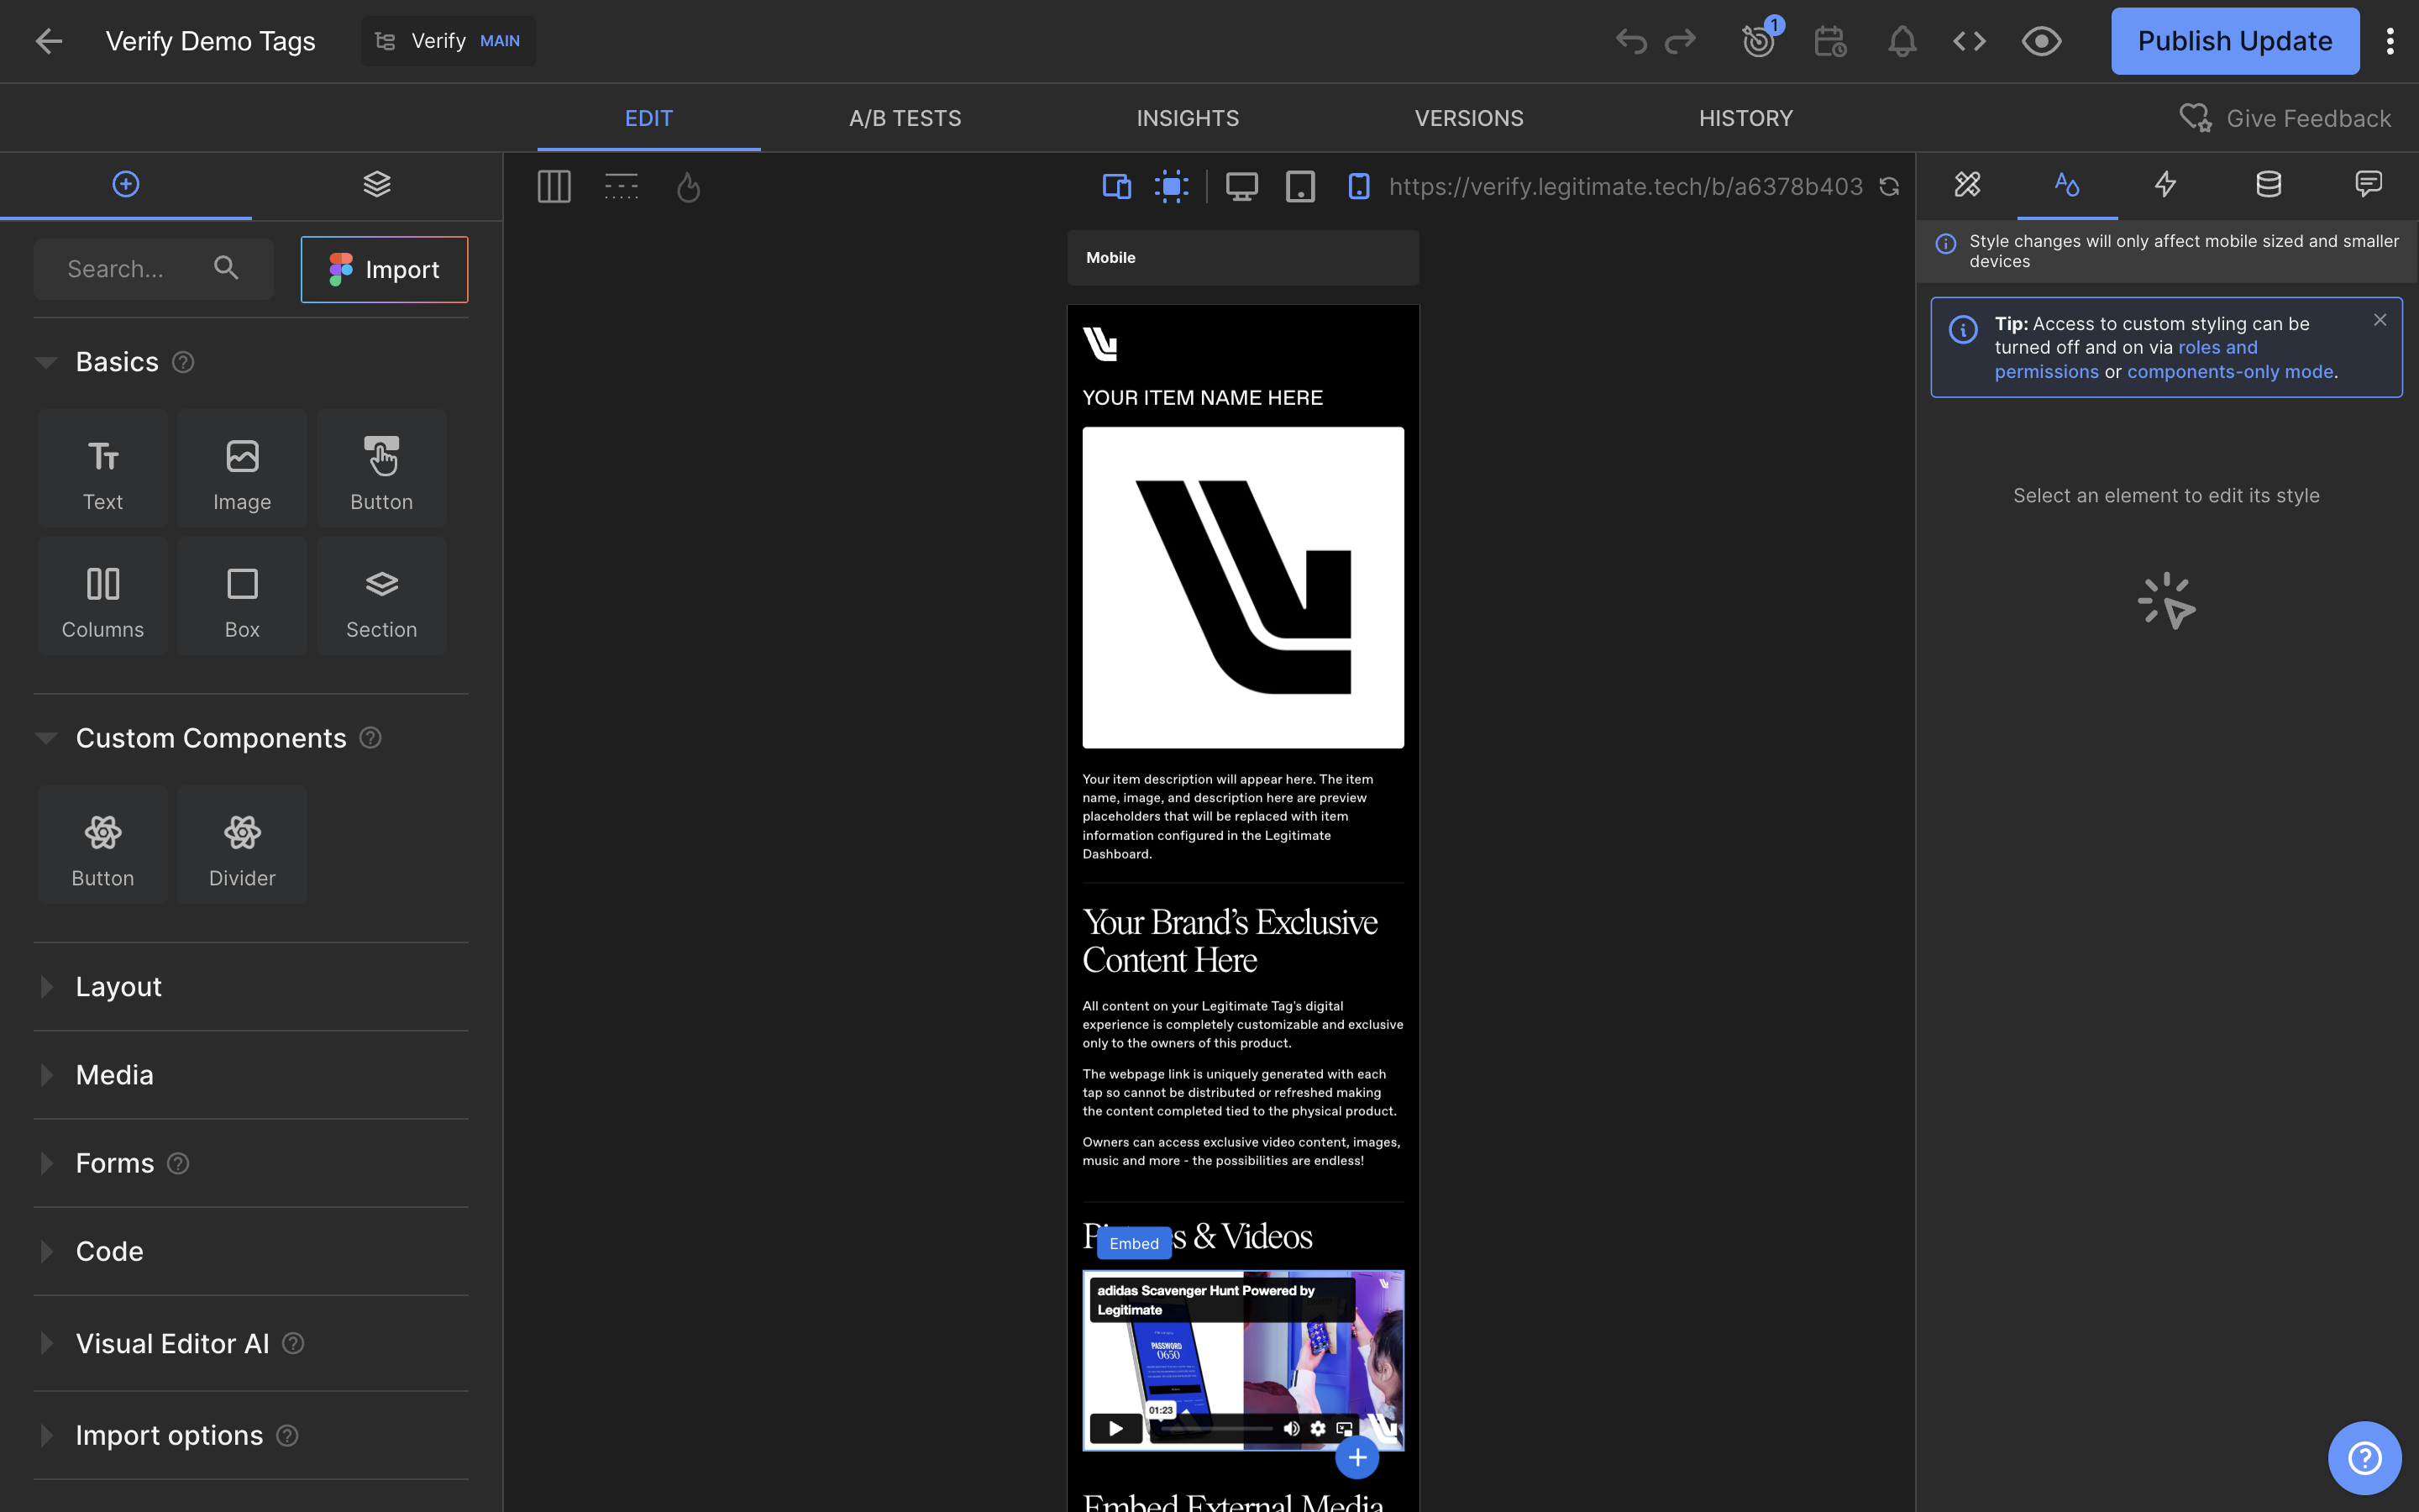Switch to the A/B TESTS tab
2419x1512 pixels.
tap(905, 118)
